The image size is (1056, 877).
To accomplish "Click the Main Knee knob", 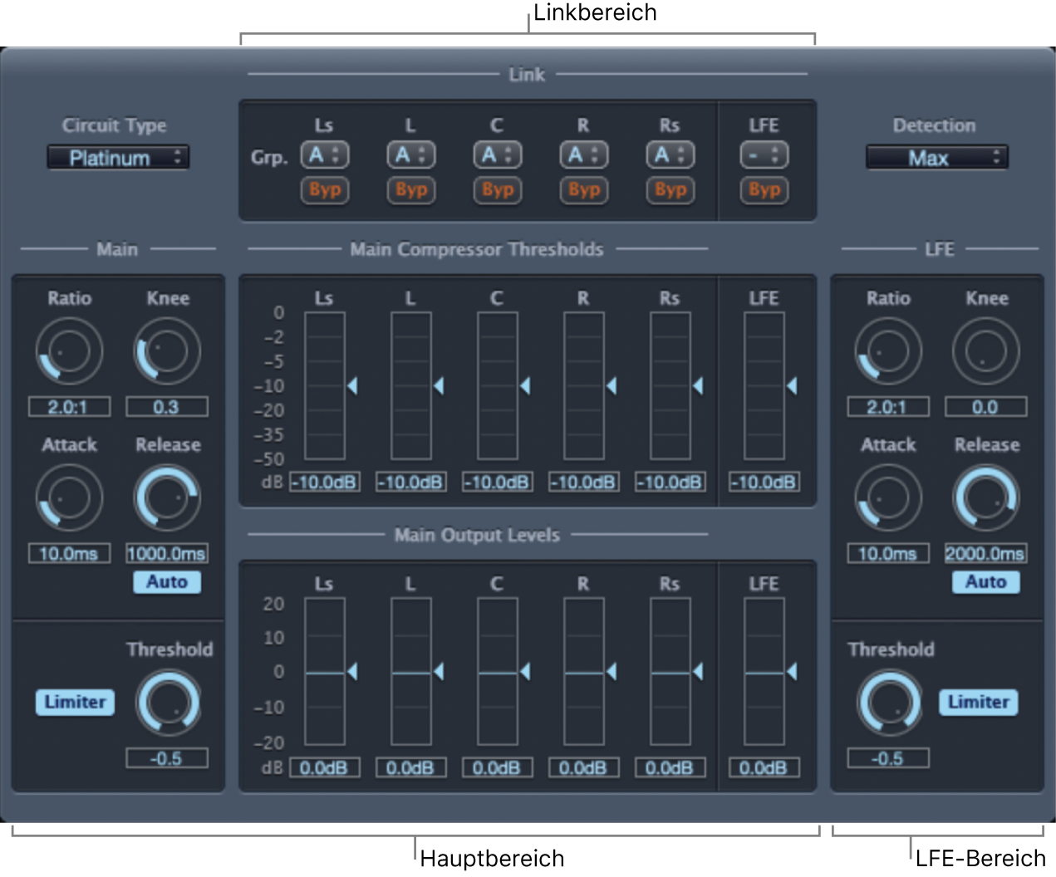I will click(x=167, y=352).
